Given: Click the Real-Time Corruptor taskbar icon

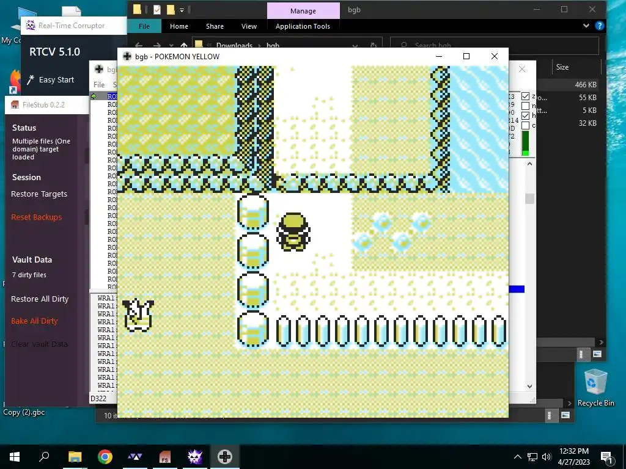Looking at the screenshot, I should coord(195,457).
